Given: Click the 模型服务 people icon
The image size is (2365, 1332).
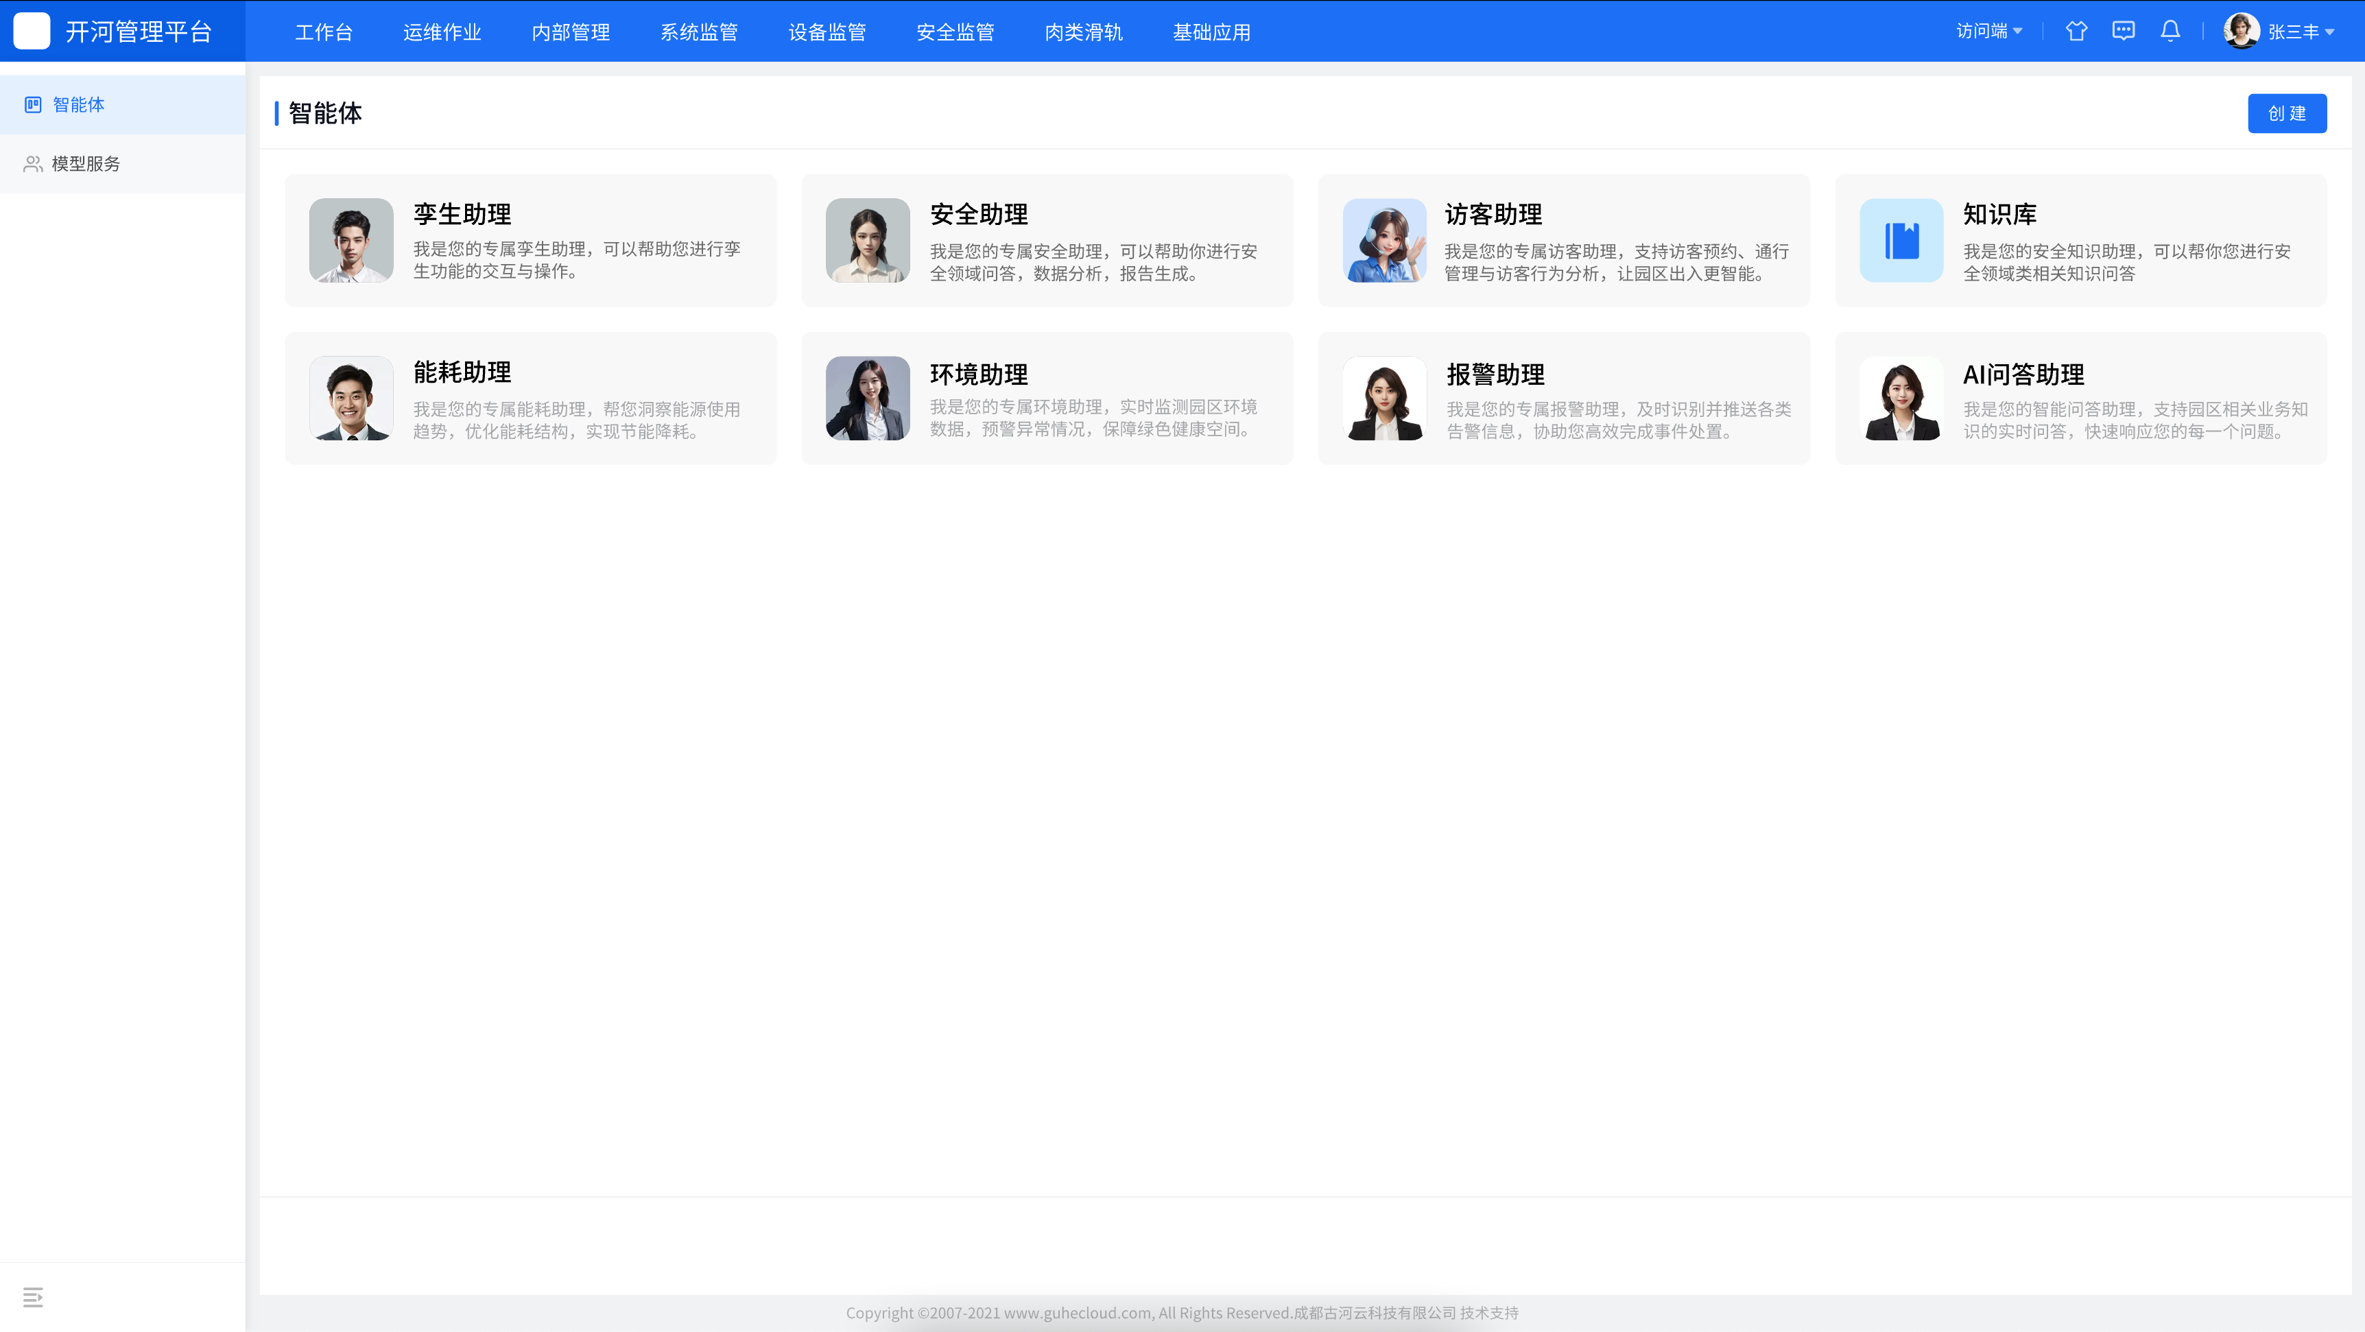Looking at the screenshot, I should 33,163.
